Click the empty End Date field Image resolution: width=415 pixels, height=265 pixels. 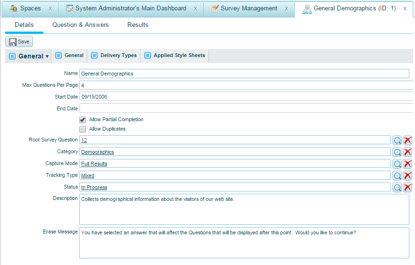point(246,108)
